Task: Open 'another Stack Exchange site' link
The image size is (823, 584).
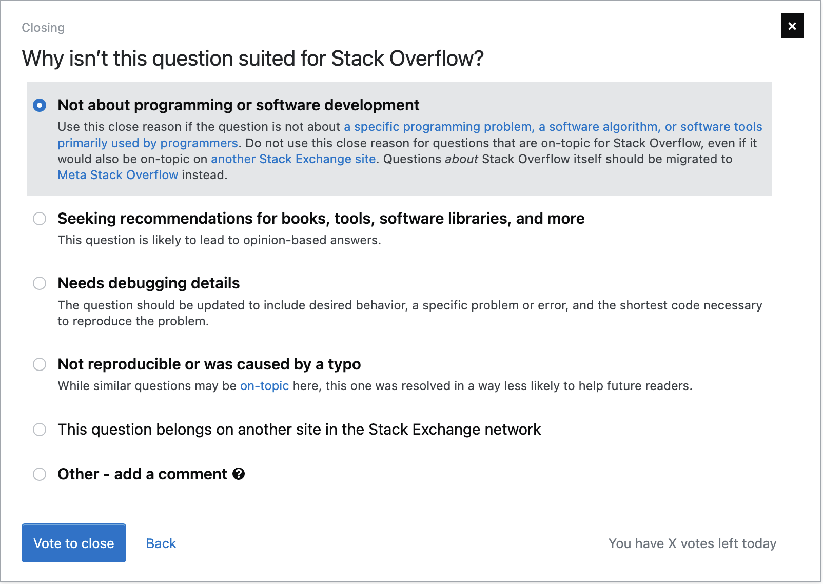Action: tap(293, 159)
